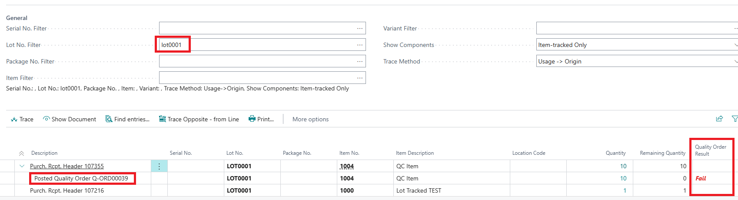Open lookup for Serial No. Filter
738x200 pixels.
[x=360, y=28]
